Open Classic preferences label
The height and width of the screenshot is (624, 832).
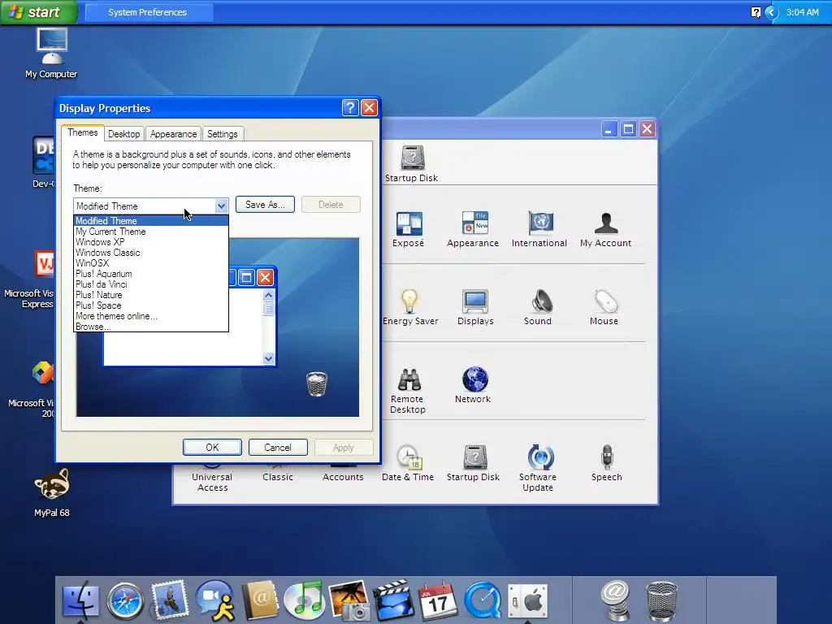pyautogui.click(x=278, y=477)
